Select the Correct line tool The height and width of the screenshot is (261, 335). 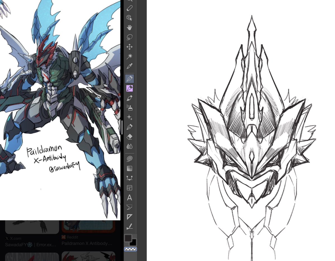129,226
